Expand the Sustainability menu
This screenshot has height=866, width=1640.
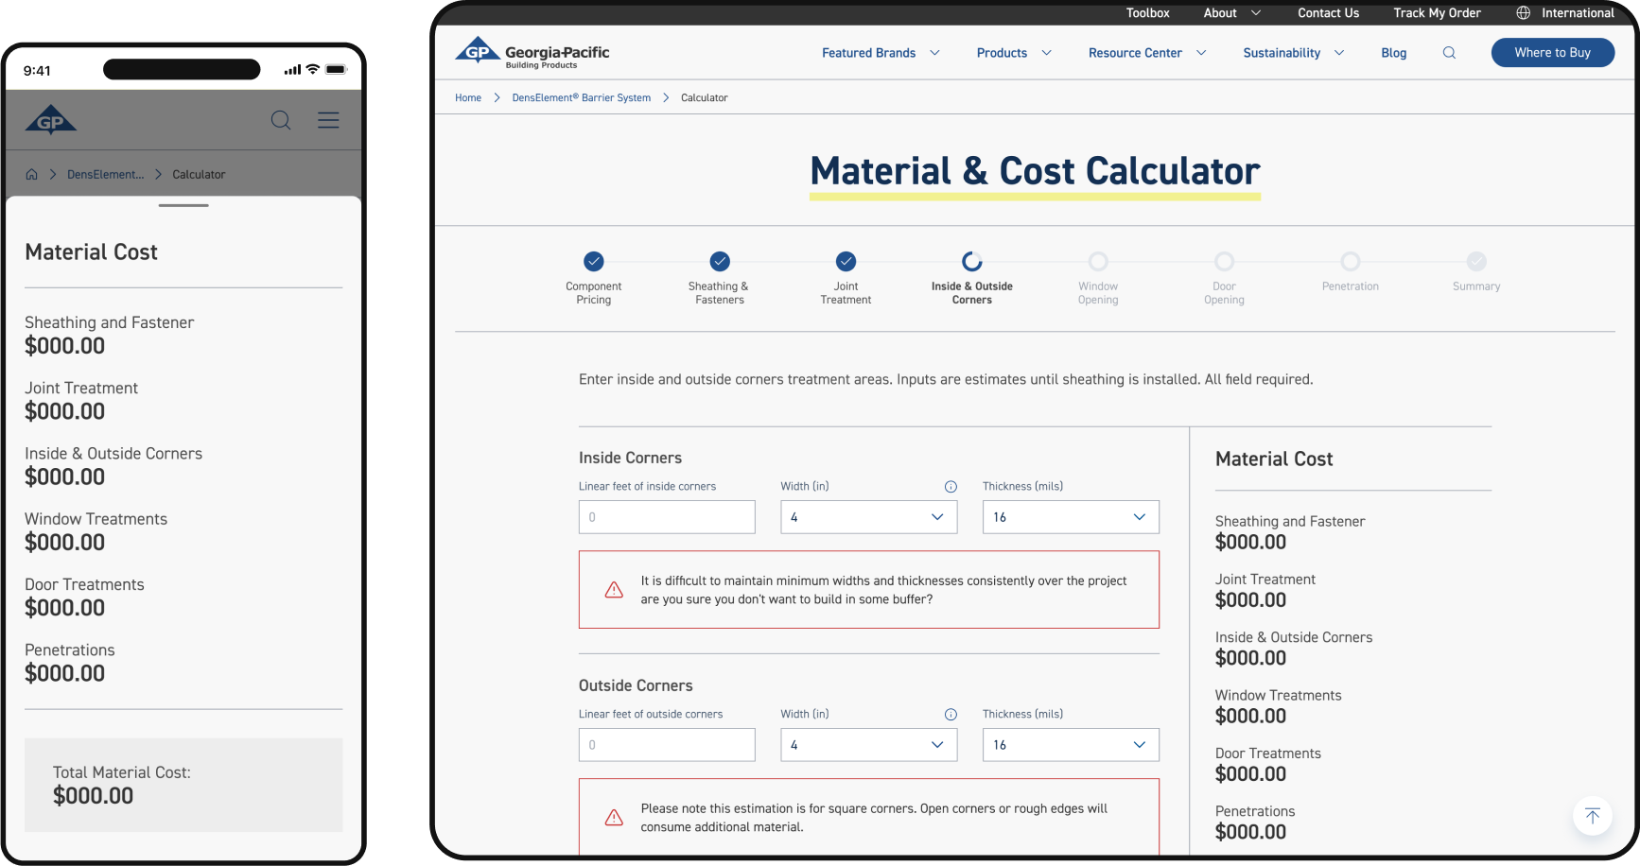coord(1294,53)
